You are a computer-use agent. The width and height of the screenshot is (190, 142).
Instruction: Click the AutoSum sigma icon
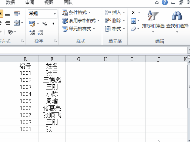133,13
